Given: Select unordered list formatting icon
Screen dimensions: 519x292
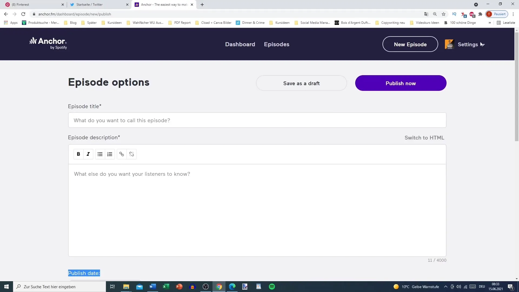Looking at the screenshot, I should [x=100, y=154].
